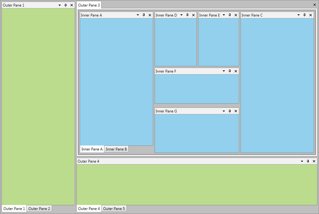This screenshot has width=319, height=214.
Task: Open the Outer Pane 4 window menu
Action: (302, 161)
